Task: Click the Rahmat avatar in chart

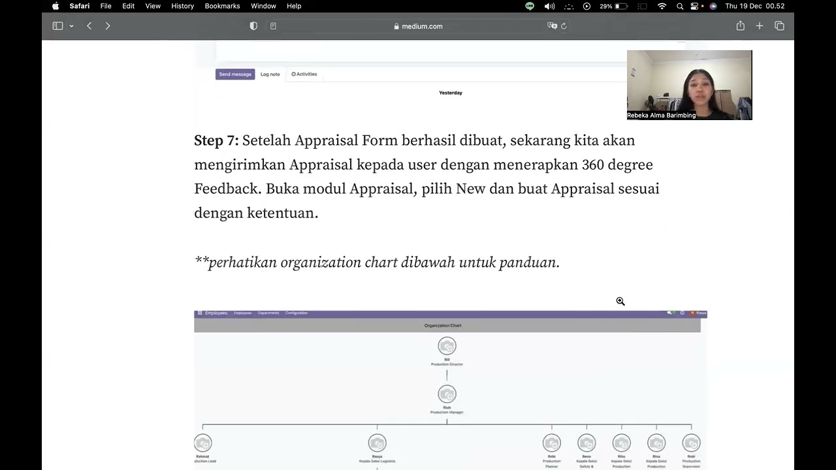Action: click(203, 443)
